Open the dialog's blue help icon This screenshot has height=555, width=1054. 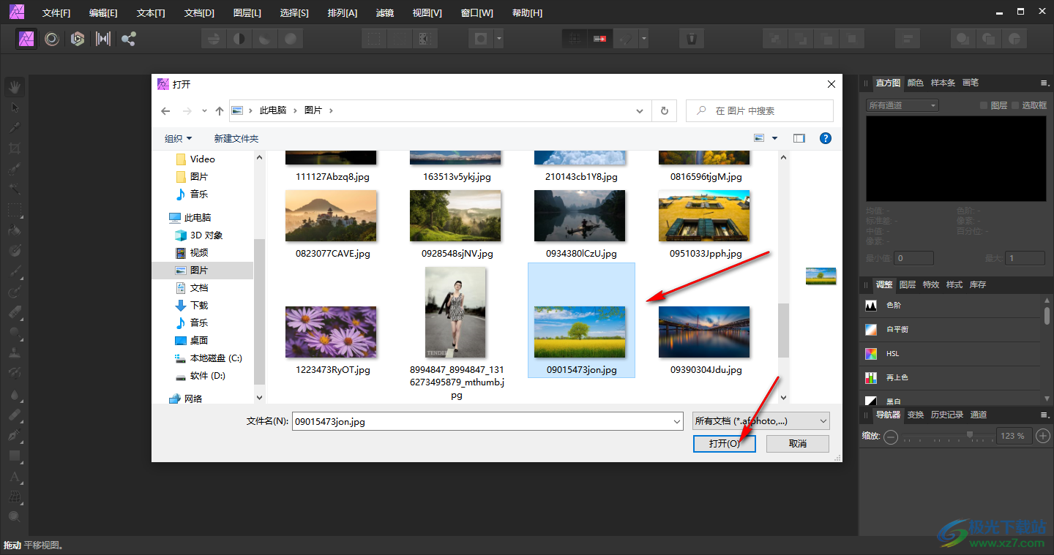[x=825, y=138]
